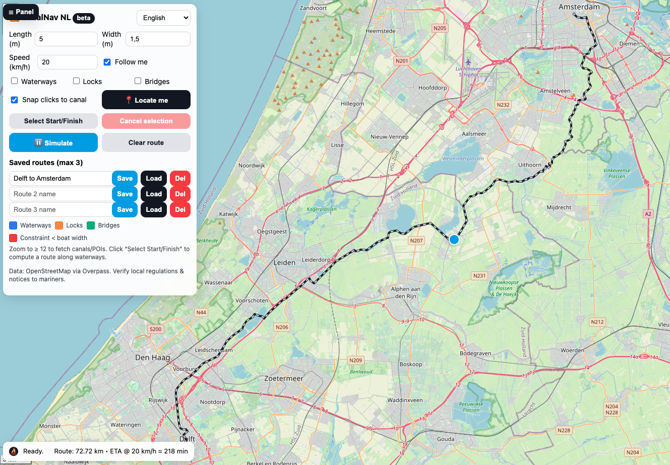Click the Cancel selection button
670x465 pixels.
pos(146,121)
